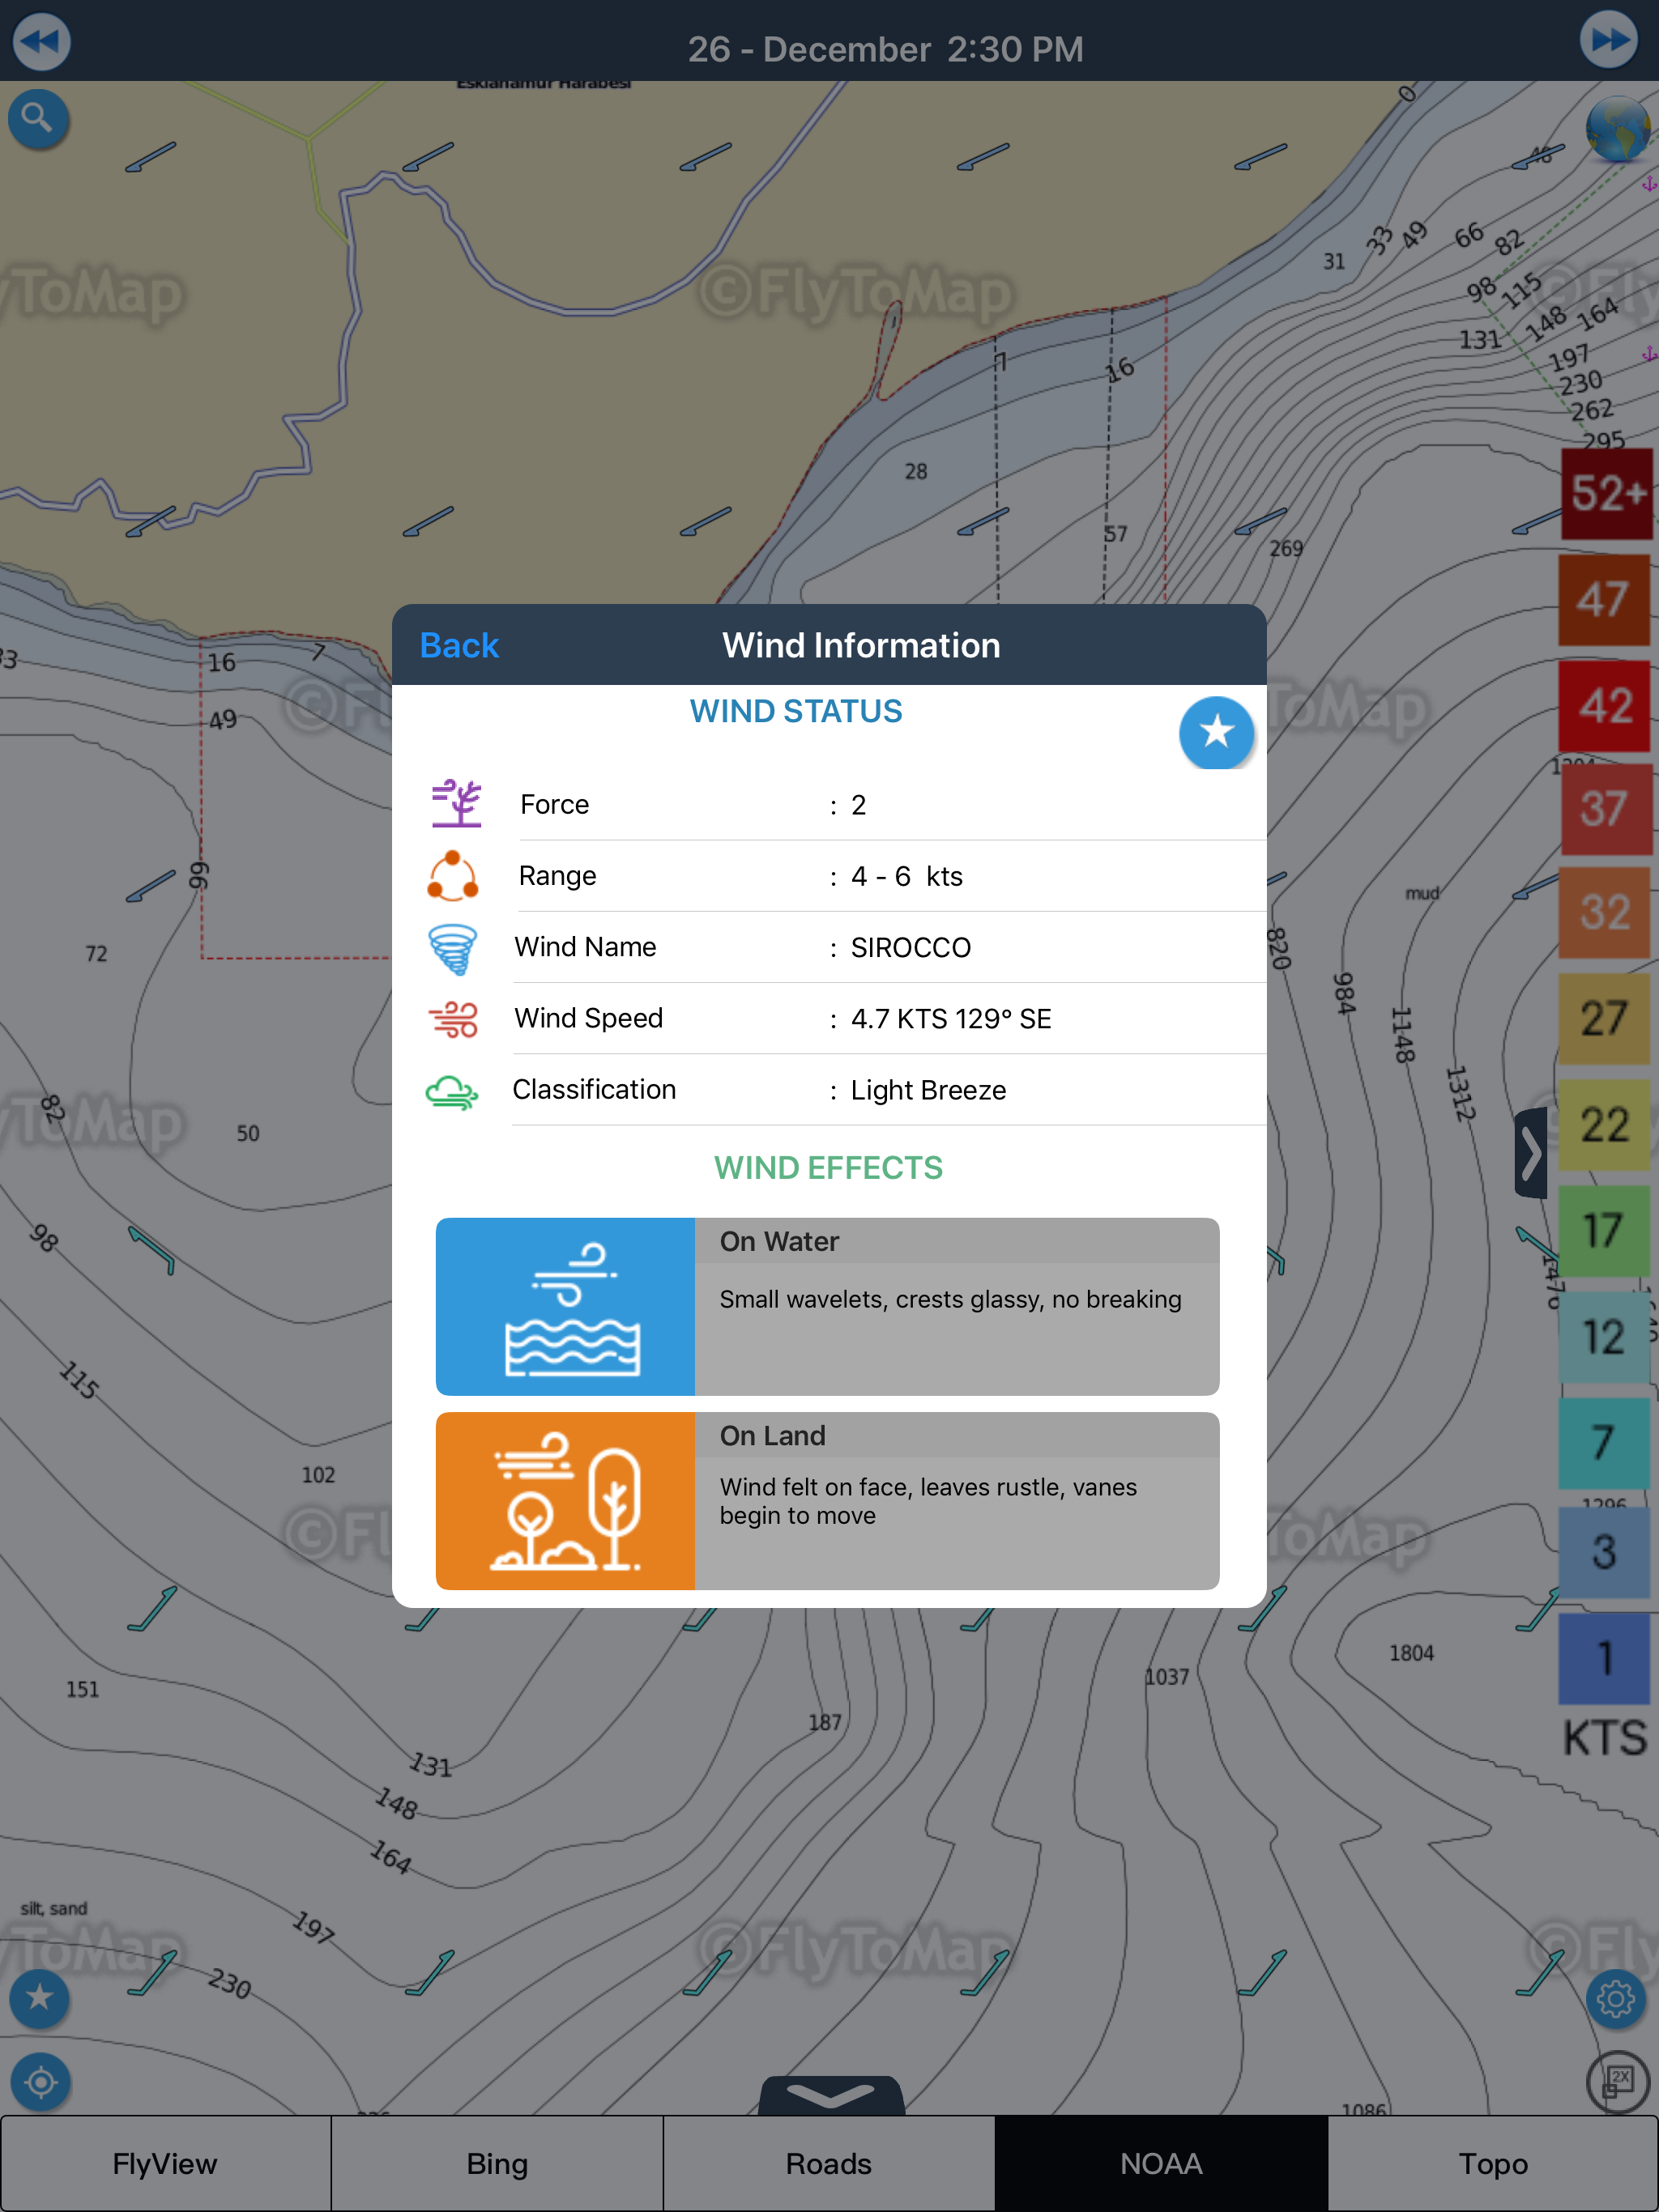Choose the Topo map tab

pyautogui.click(x=1492, y=2163)
